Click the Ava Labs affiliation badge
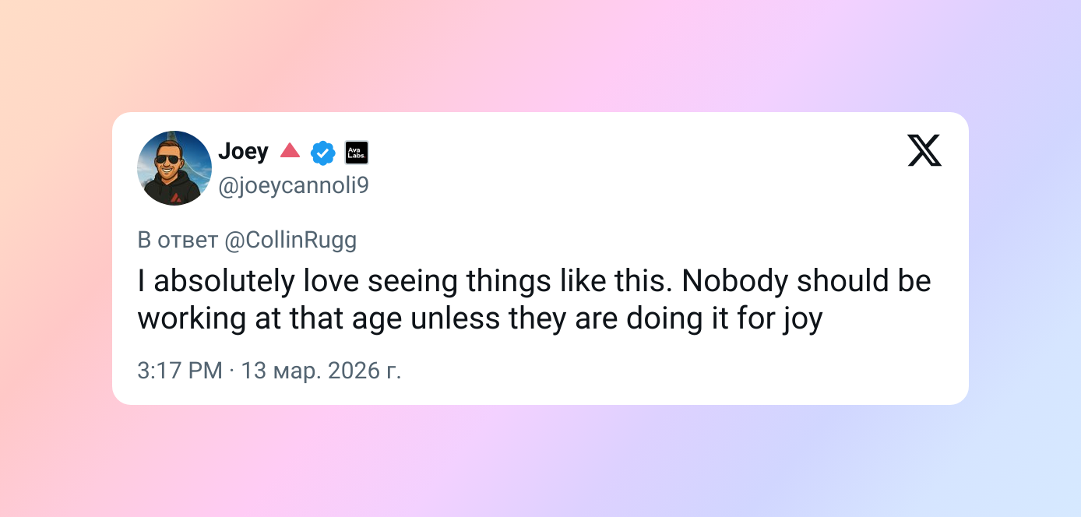Image resolution: width=1081 pixels, height=517 pixels. [x=356, y=153]
